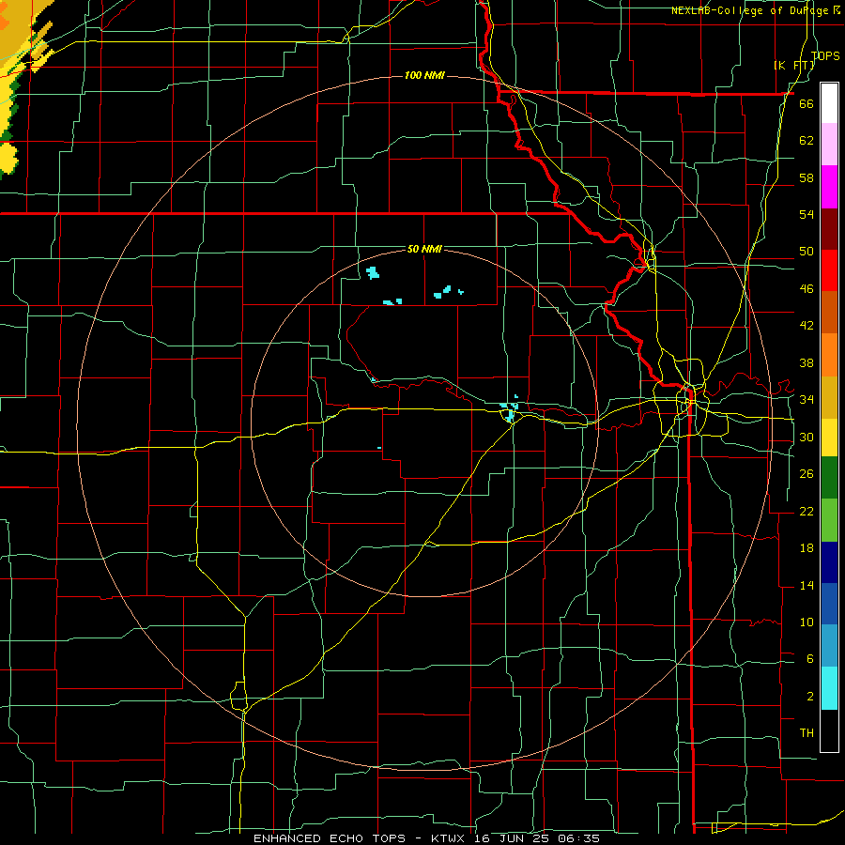Click the TH threshold legend label
The height and width of the screenshot is (845, 845).
pyautogui.click(x=807, y=733)
